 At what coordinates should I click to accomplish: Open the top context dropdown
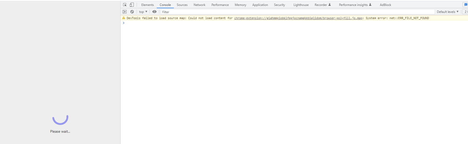pos(143,12)
